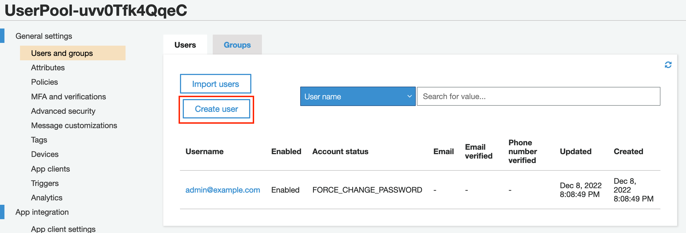
Task: Open the App clients page
Action: click(51, 169)
